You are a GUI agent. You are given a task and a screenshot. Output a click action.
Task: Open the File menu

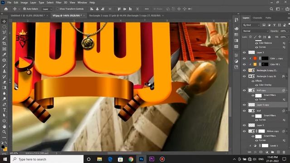[x=9, y=3]
